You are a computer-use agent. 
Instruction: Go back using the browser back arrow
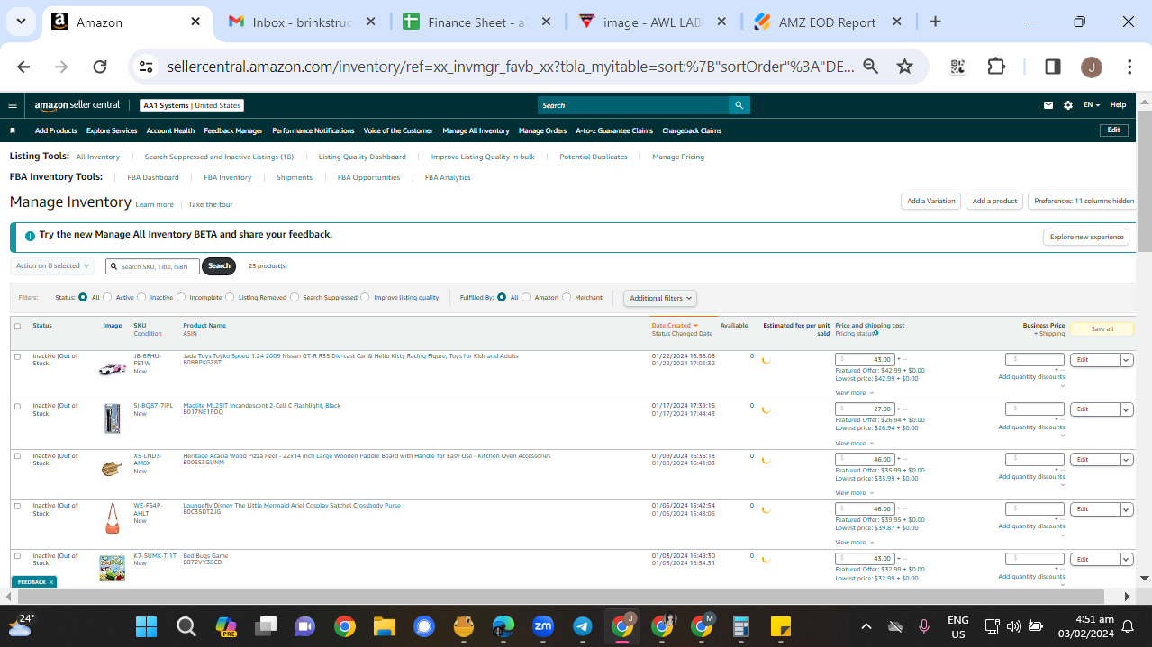point(23,67)
